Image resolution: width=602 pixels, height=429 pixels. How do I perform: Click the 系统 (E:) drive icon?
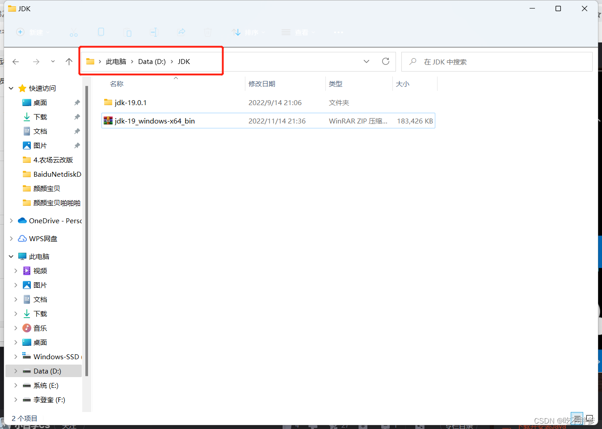pyautogui.click(x=27, y=385)
